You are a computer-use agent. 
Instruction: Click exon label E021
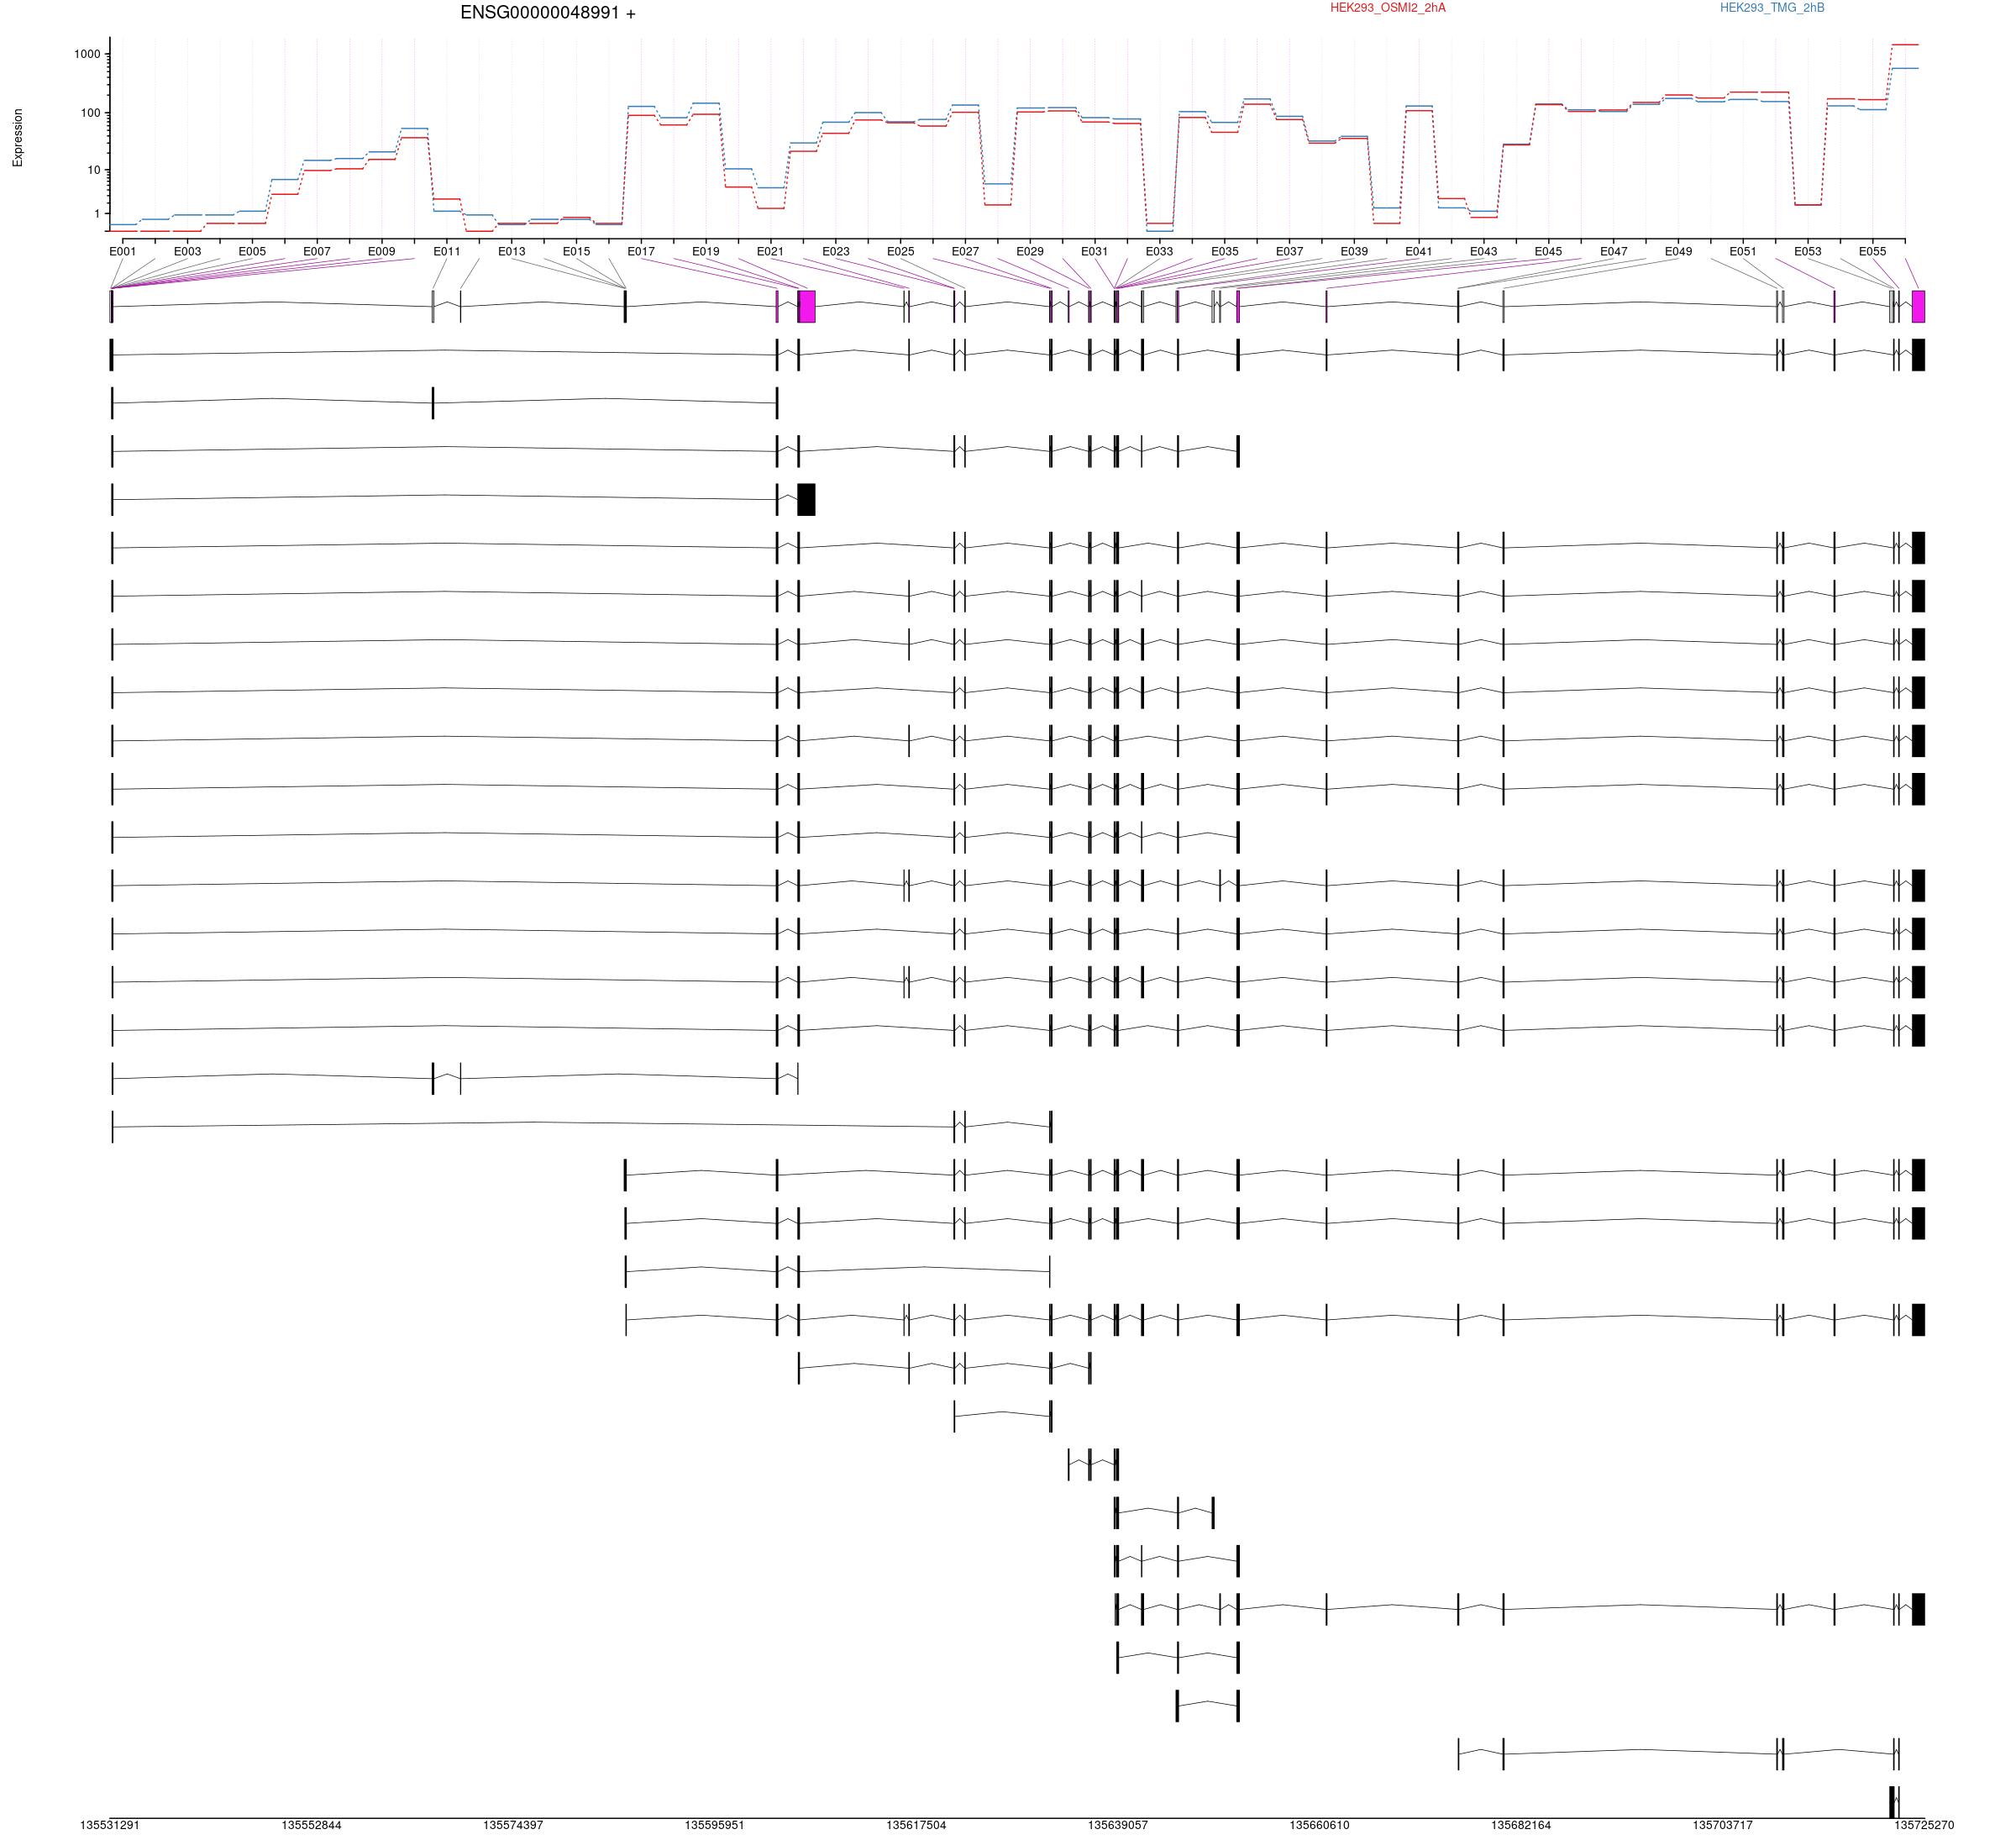(x=770, y=252)
